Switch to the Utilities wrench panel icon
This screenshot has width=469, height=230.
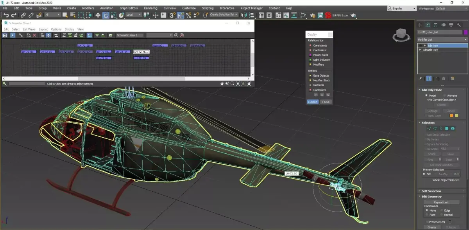click(x=459, y=25)
